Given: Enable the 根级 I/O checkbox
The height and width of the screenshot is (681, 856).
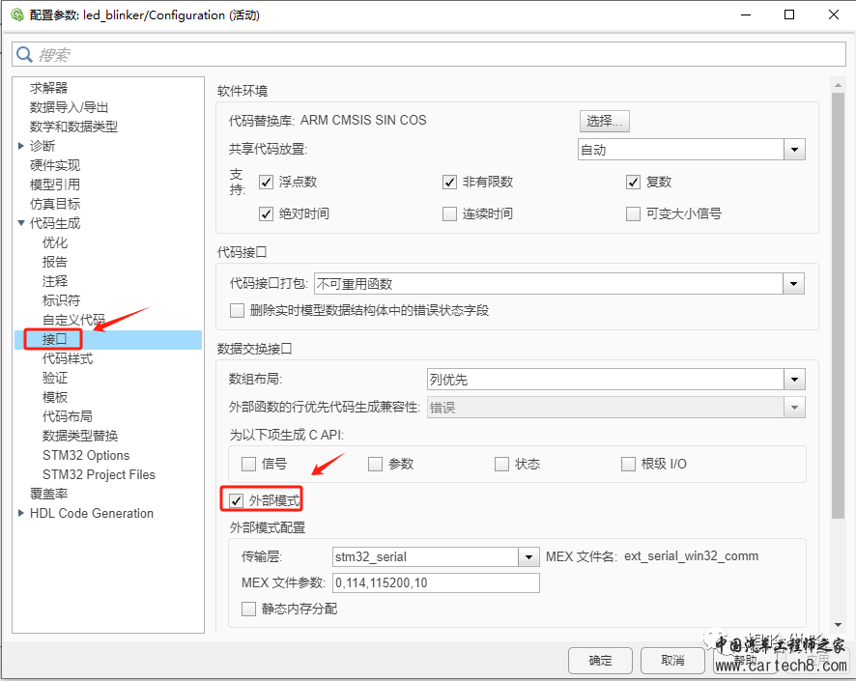Looking at the screenshot, I should pos(628,465).
